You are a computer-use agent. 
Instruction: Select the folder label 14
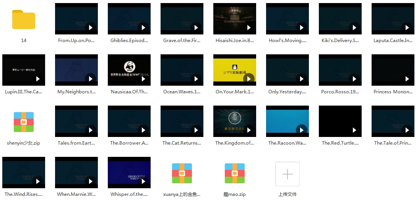pyautogui.click(x=24, y=41)
